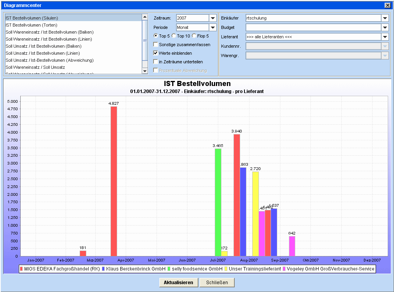Image resolution: width=394 pixels, height=292 pixels.
Task: Enable in Zeiträume unterteilen checkbox
Action: click(156, 62)
